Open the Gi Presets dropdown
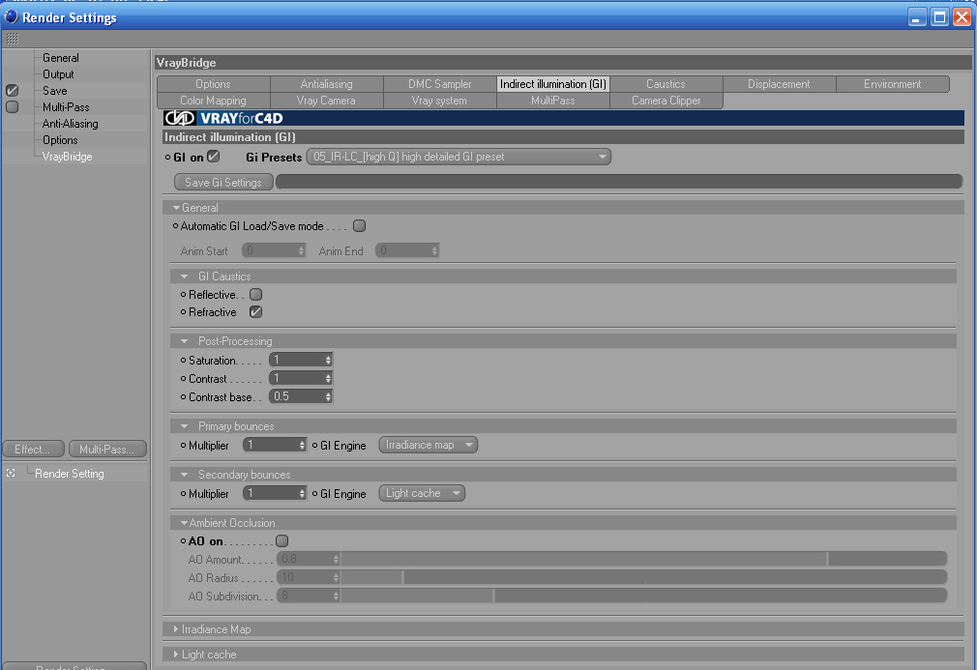The image size is (977, 670). tap(459, 157)
